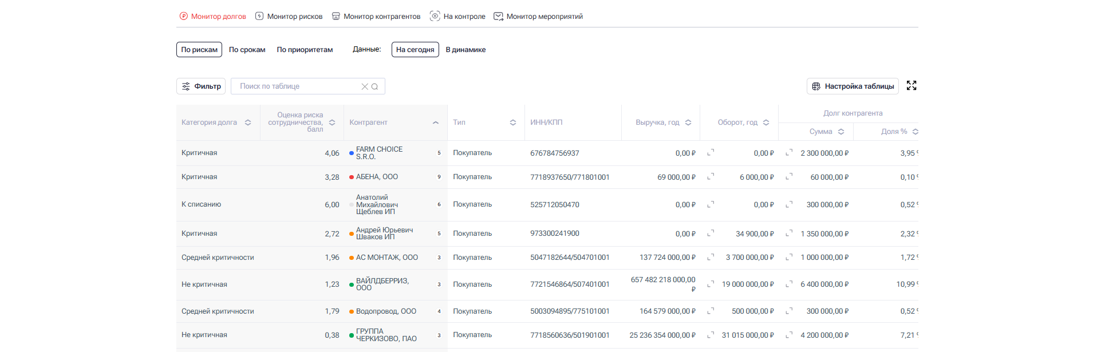Image resolution: width=1093 pixels, height=352 pixels.
Task: Open turnover detail icon for FARM CHOICE row
Action: pyautogui.click(x=789, y=153)
